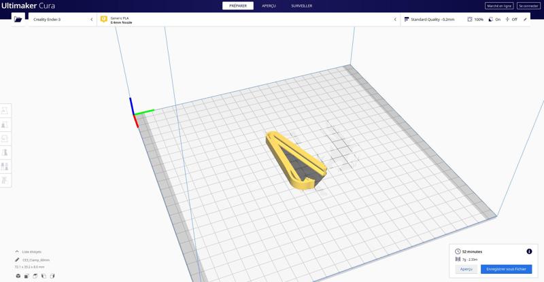Expand the Generic PLA material panel chevron
Viewport: 544px width, 282px height.
pyautogui.click(x=395, y=20)
